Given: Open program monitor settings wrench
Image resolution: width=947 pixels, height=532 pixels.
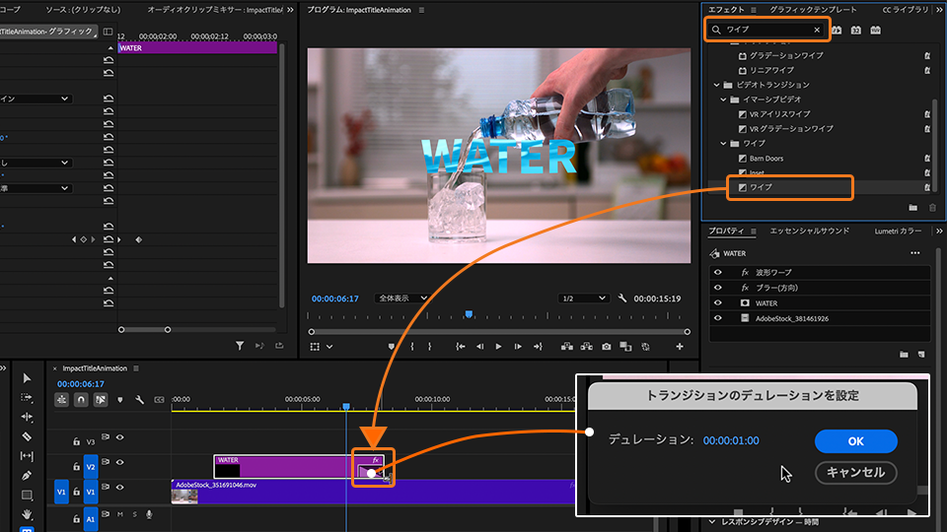Looking at the screenshot, I should pos(622,298).
